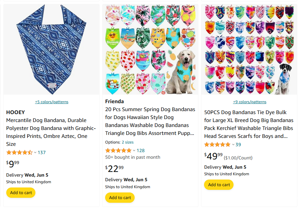
Task: Open the tie dye bandanas product image
Action: 249,50
